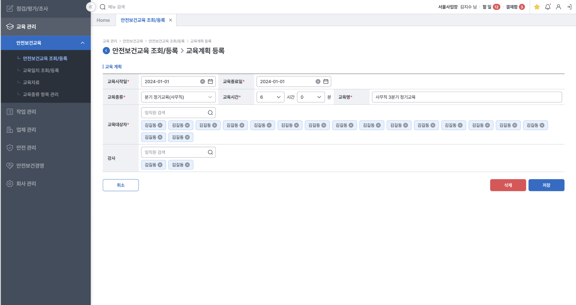Collapse the 안전보건교육 sidebar section
The height and width of the screenshot is (305, 576).
point(82,43)
